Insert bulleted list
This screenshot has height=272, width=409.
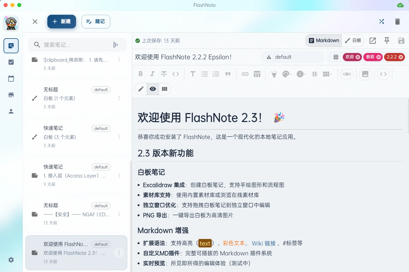[x=204, y=74]
